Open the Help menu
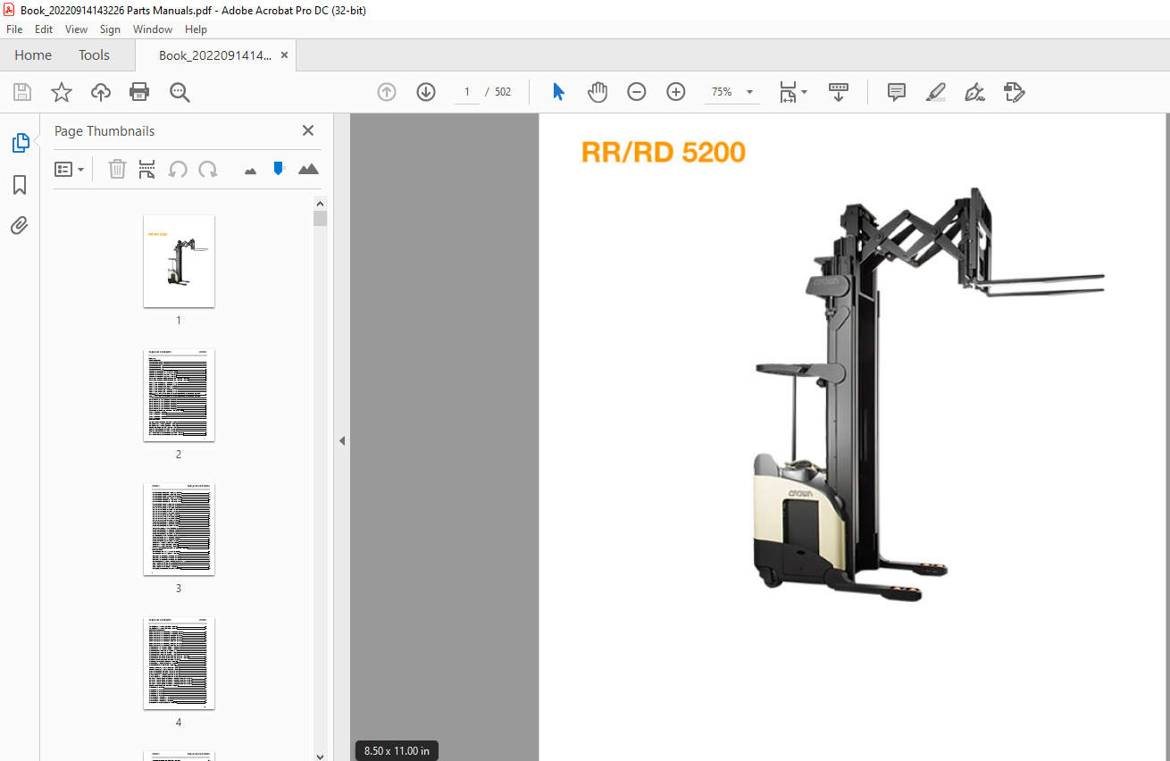This screenshot has width=1170, height=761. coord(196,29)
